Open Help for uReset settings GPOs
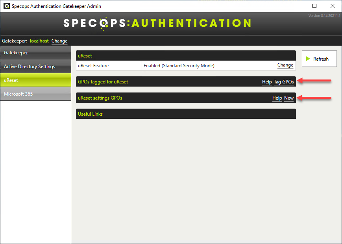Viewport: 342px width, 244px height. [277, 98]
